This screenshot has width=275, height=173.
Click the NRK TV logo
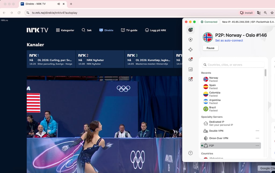click(37, 30)
